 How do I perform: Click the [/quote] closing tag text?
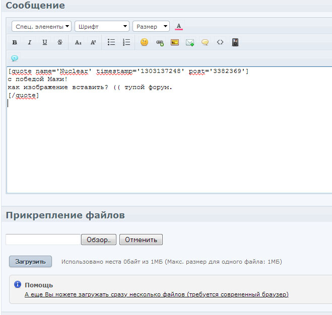click(24, 96)
